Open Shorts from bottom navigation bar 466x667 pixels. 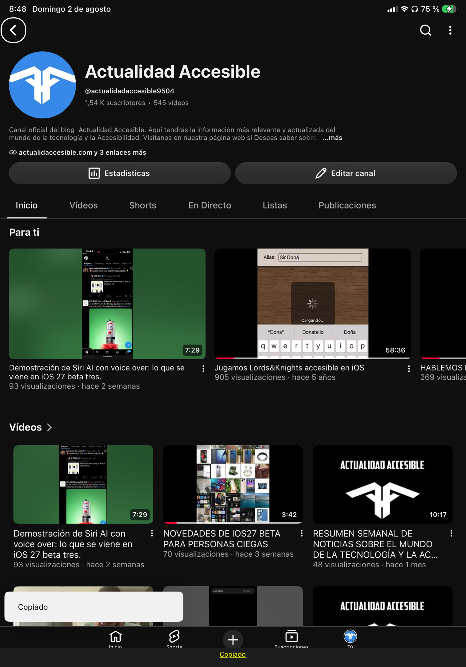[174, 639]
